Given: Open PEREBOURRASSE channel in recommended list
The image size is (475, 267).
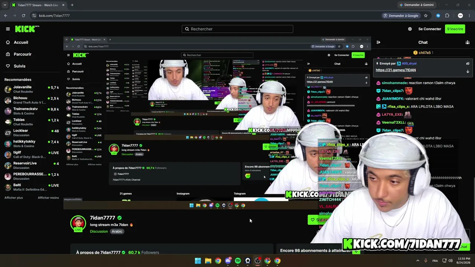Looking at the screenshot, I should pyautogui.click(x=32, y=176).
